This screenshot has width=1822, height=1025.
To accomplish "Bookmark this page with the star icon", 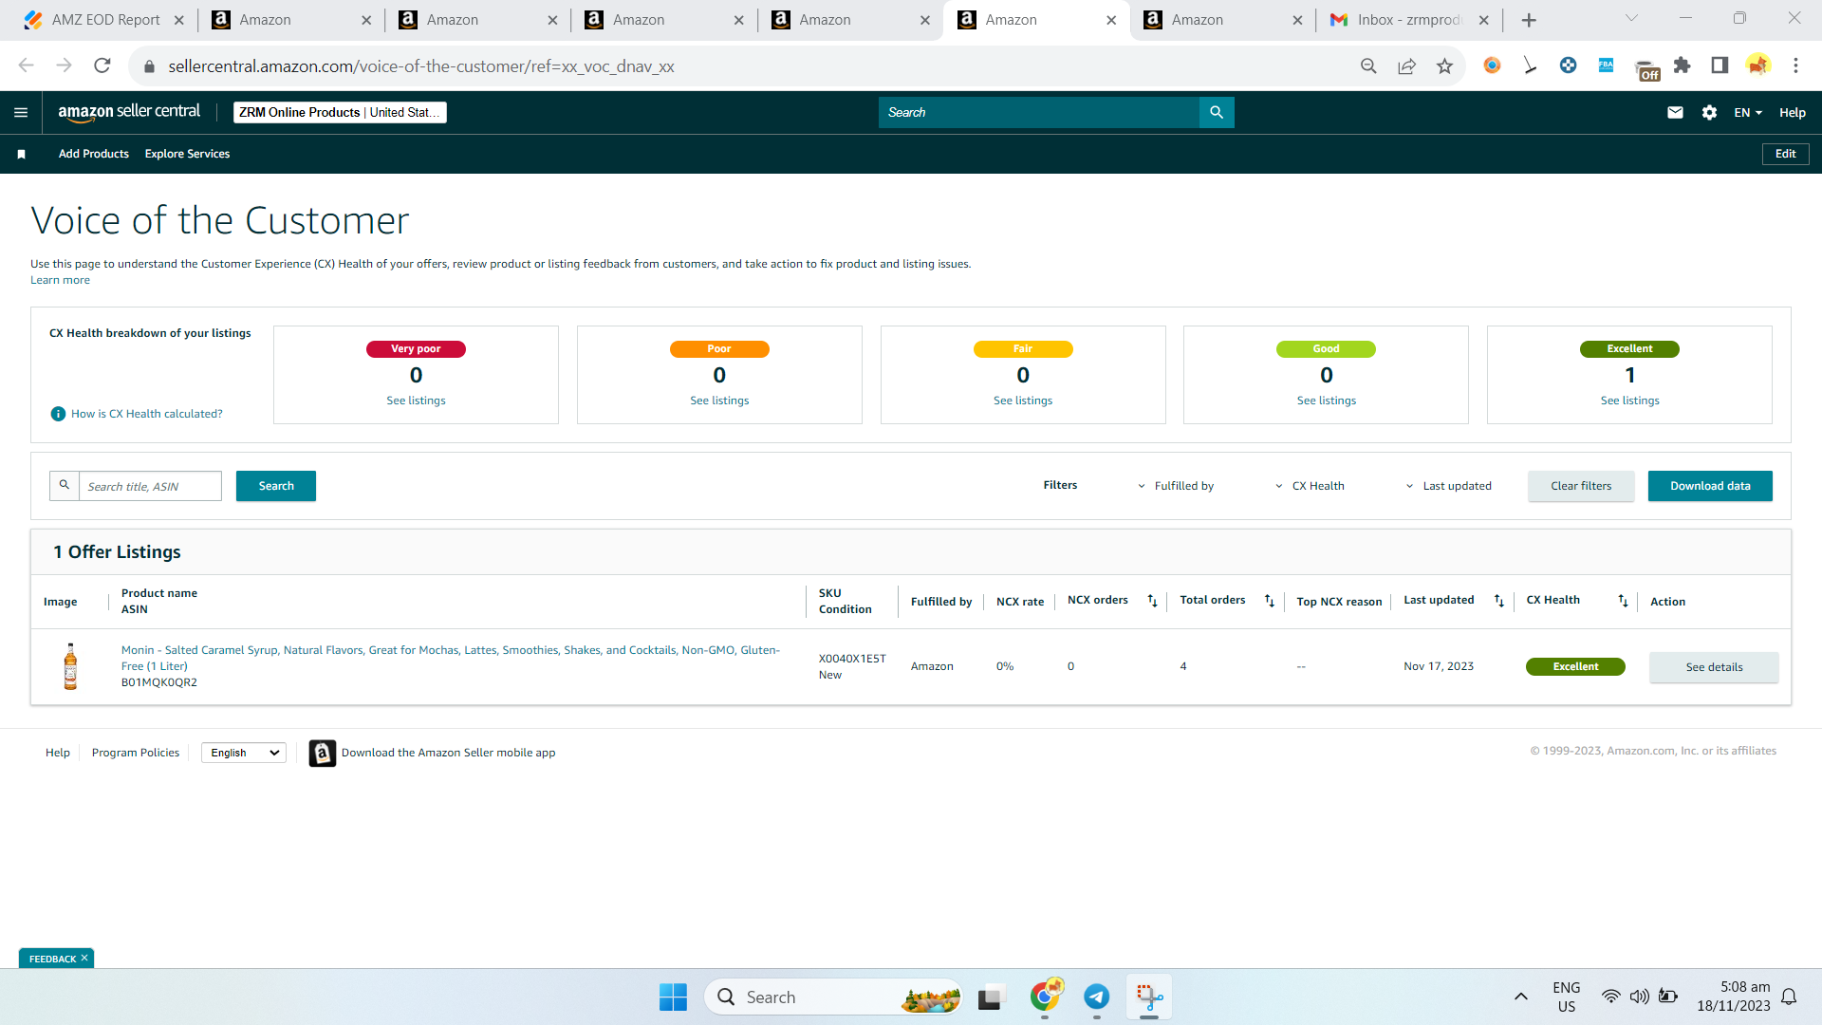I will pos(1444,65).
